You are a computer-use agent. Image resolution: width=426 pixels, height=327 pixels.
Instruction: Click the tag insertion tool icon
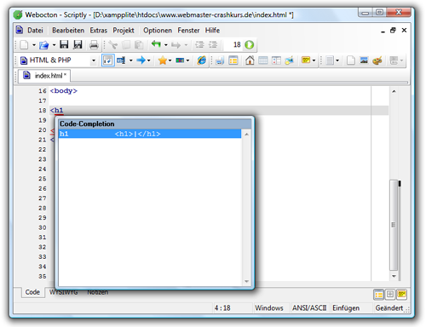click(x=121, y=60)
